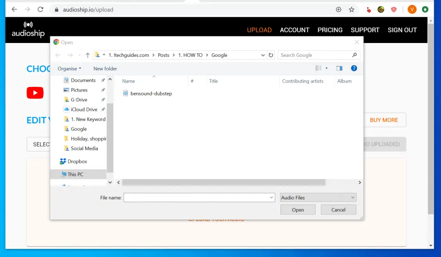Toggle the preview pane icon
Image resolution: width=441 pixels, height=257 pixels.
point(339,68)
